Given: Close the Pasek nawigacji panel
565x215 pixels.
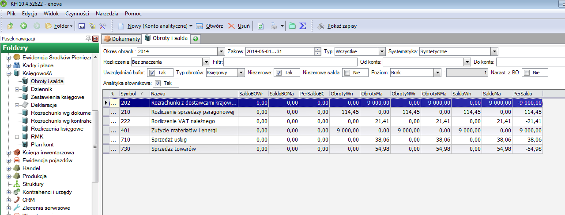Looking at the screenshot, I should [x=95, y=38].
